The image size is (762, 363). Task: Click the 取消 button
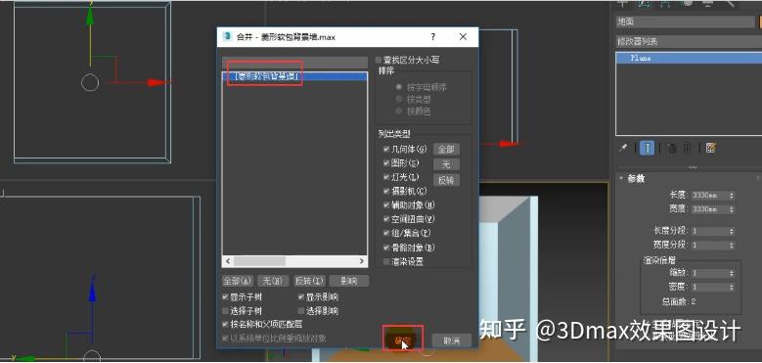(x=452, y=340)
